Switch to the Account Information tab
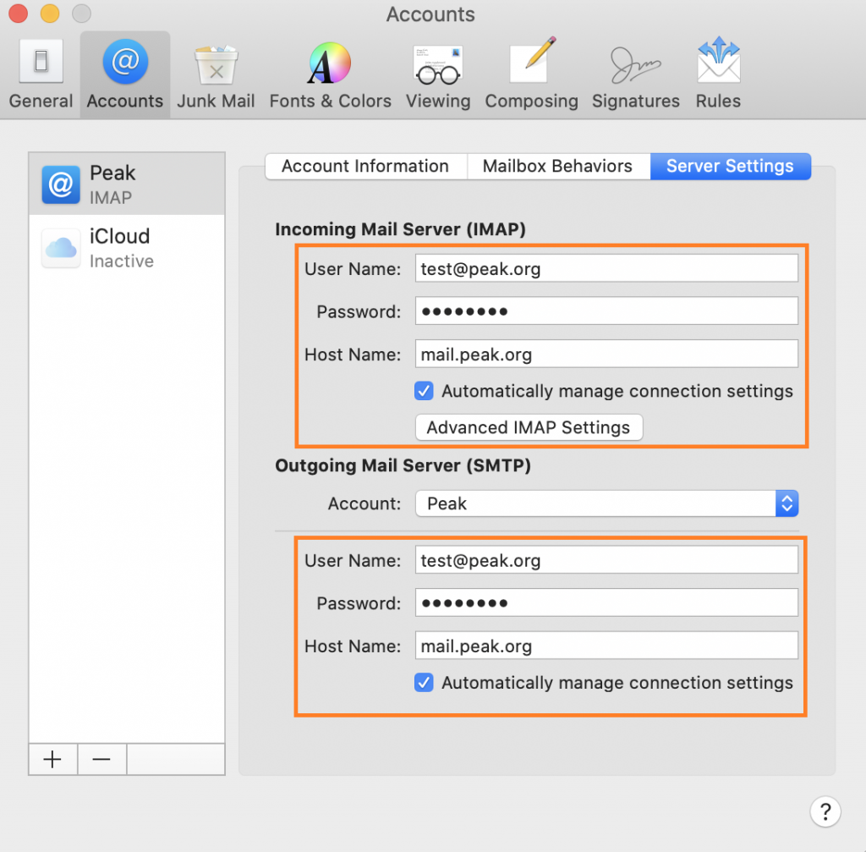Screen dimensions: 866x852 click(x=365, y=166)
